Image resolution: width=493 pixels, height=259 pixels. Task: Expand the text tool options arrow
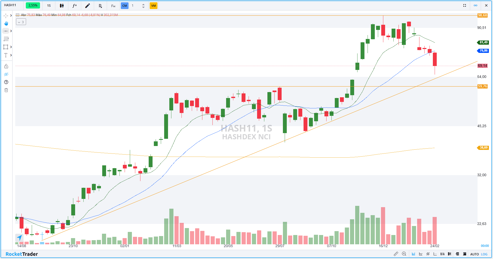[11, 55]
